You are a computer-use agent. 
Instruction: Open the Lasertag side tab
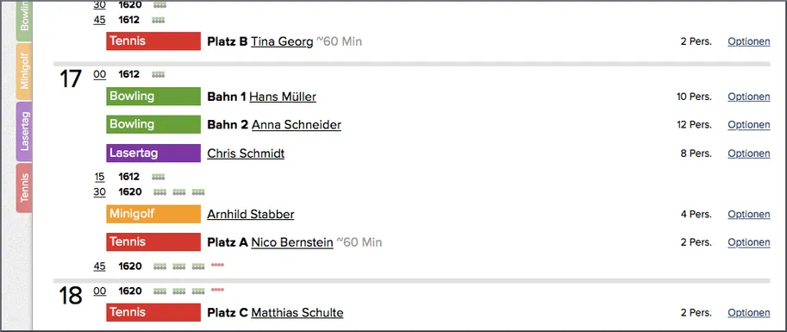pyautogui.click(x=23, y=132)
